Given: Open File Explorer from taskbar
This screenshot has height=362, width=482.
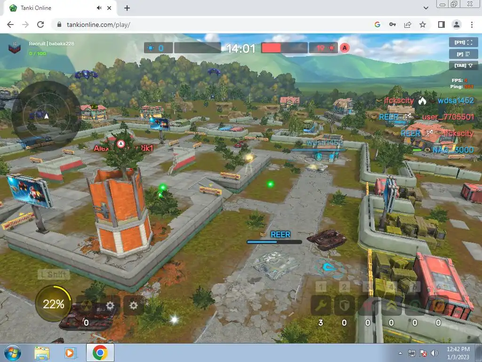Looking at the screenshot, I should pyautogui.click(x=42, y=353).
